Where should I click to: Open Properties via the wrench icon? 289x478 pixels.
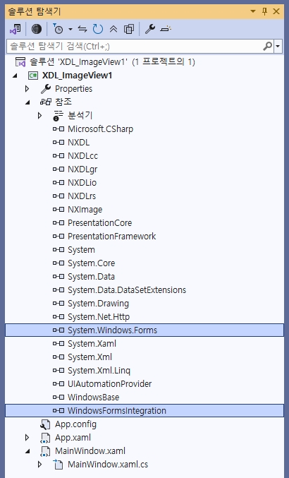click(x=150, y=29)
